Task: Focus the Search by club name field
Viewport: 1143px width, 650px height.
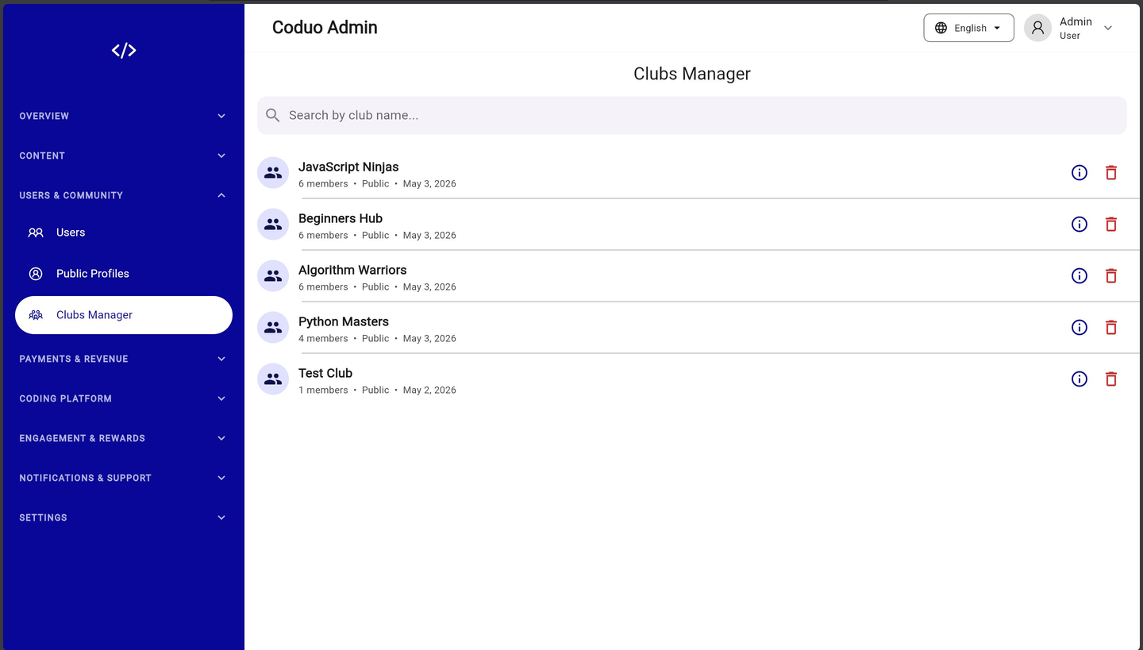Action: coord(692,115)
